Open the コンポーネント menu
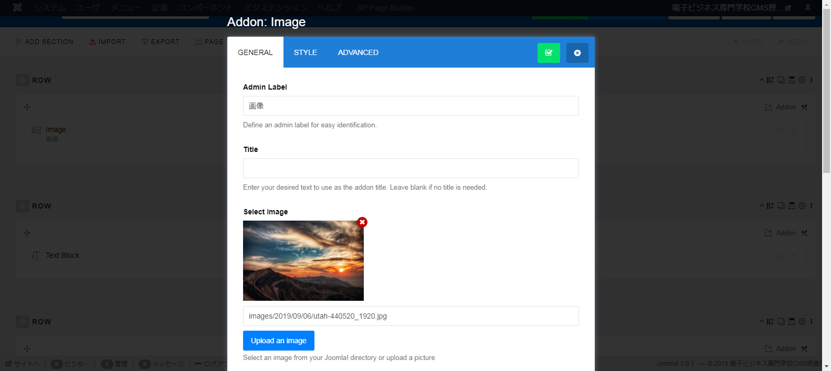 tap(205, 7)
